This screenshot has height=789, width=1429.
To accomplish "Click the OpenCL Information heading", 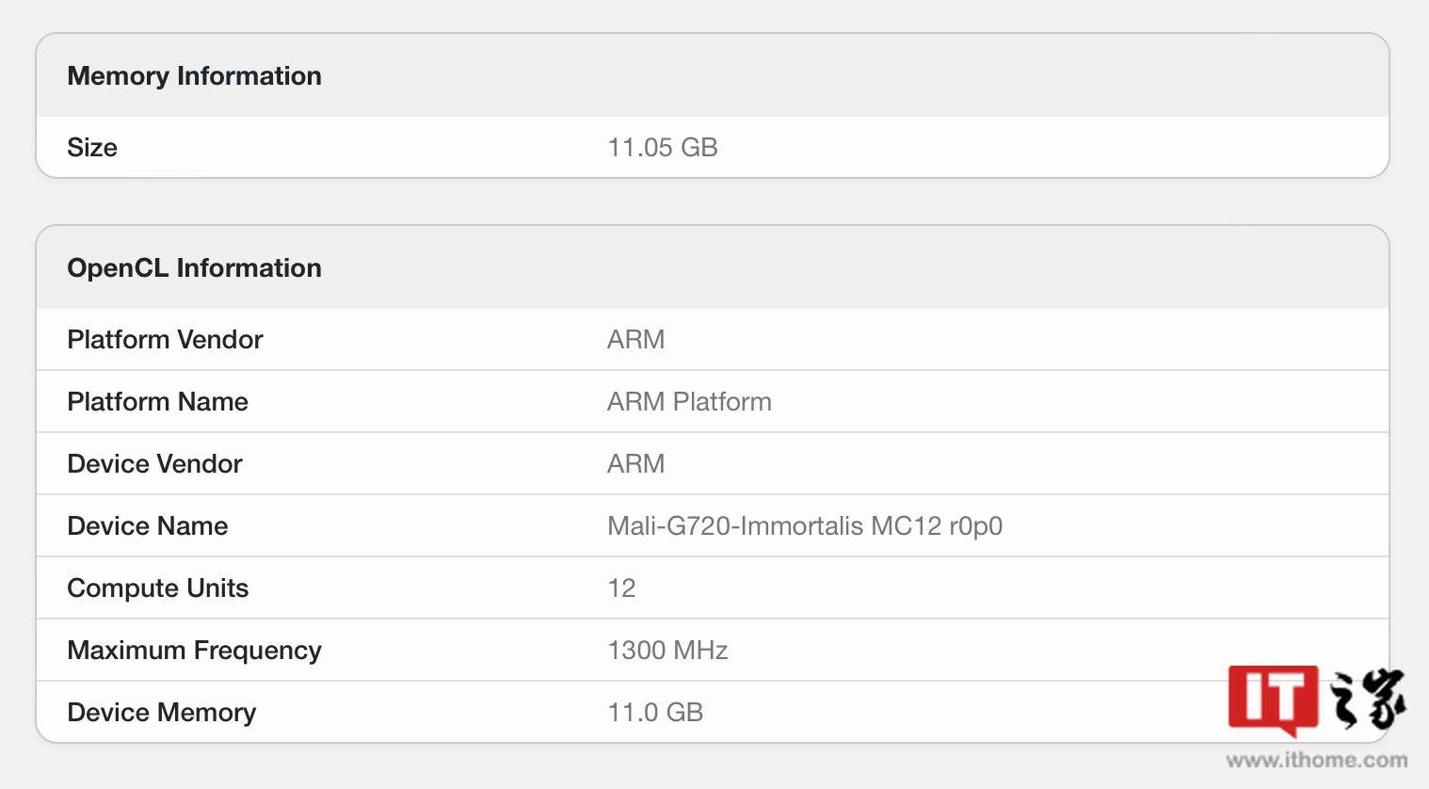I will (194, 268).
